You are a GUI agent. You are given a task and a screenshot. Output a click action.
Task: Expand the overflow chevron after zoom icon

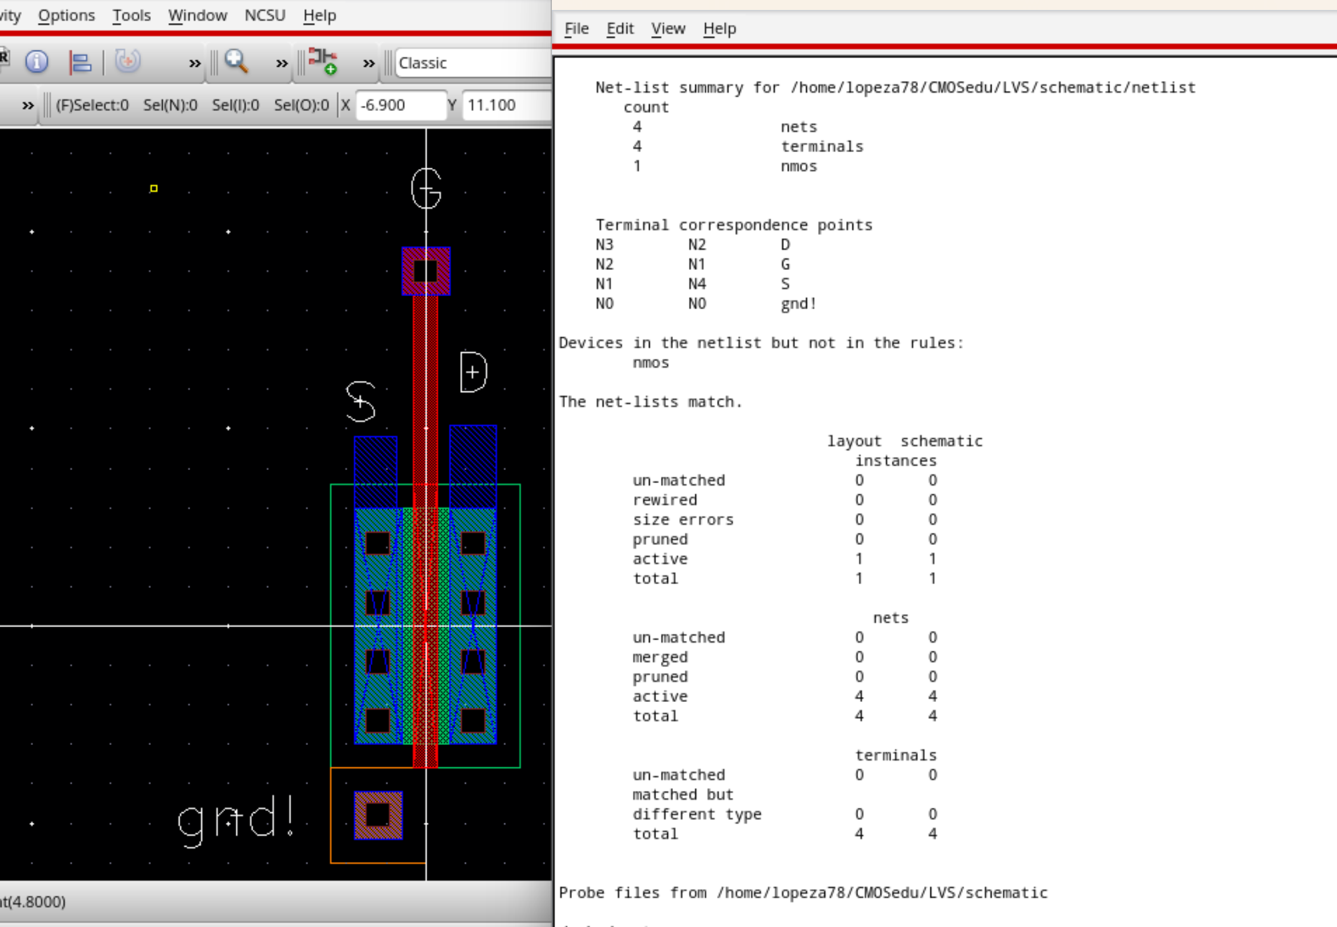[282, 64]
